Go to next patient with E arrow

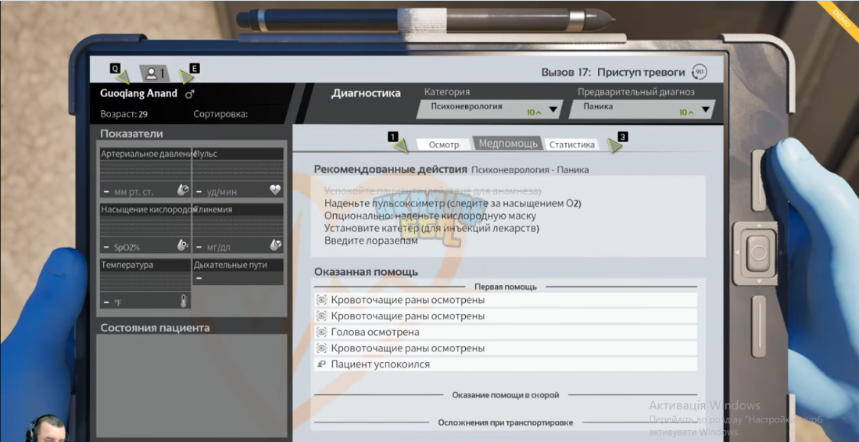pos(186,76)
